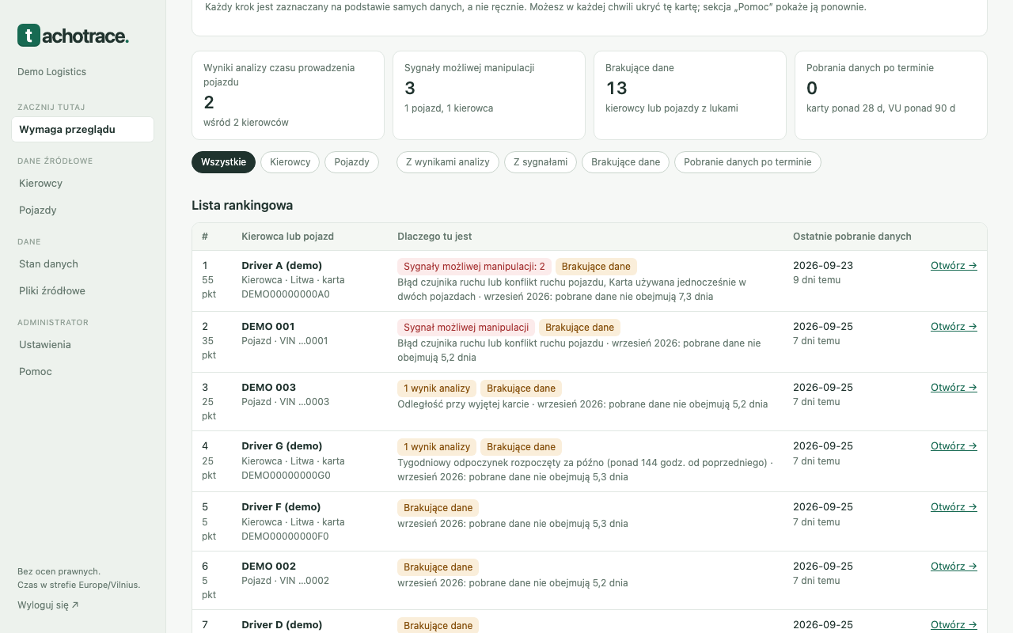Click the Dlaczego tu jest column header
Image resolution: width=1013 pixels, height=633 pixels.
434,237
